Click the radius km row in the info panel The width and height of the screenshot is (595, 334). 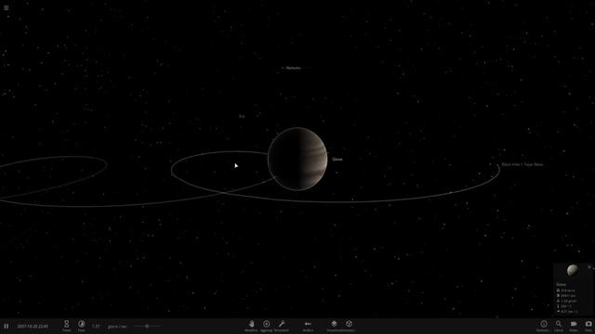click(x=566, y=296)
